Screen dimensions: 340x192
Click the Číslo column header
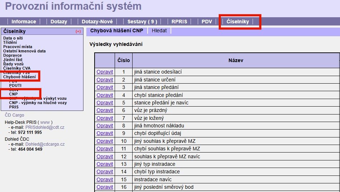click(x=124, y=60)
